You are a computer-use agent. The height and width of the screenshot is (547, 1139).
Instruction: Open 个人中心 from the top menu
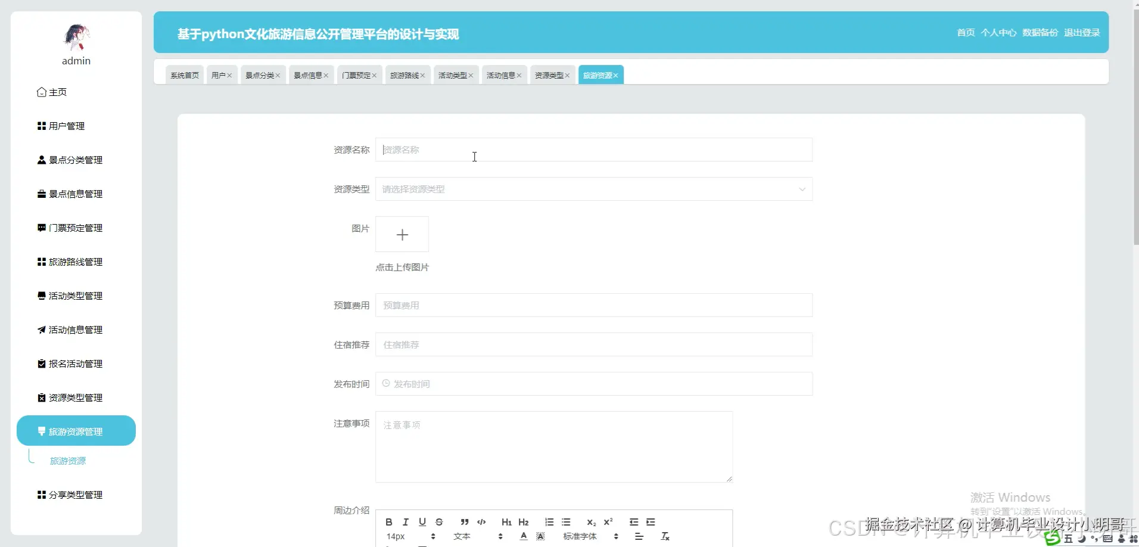(998, 32)
